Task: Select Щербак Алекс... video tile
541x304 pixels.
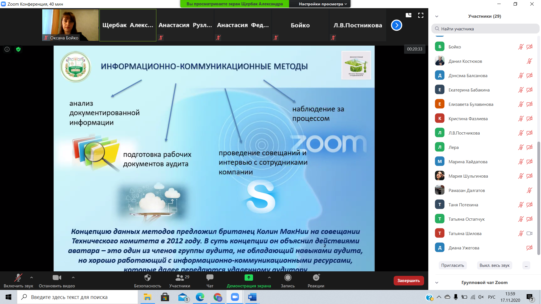Action: 128,25
